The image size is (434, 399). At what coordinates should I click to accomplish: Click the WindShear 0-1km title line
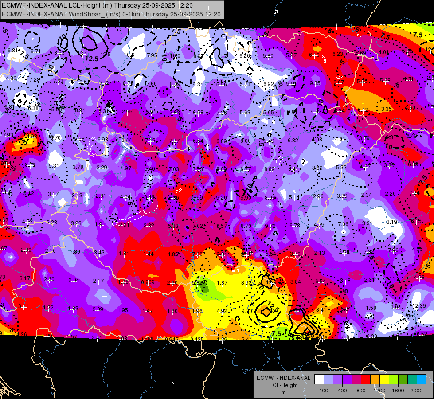pos(111,14)
